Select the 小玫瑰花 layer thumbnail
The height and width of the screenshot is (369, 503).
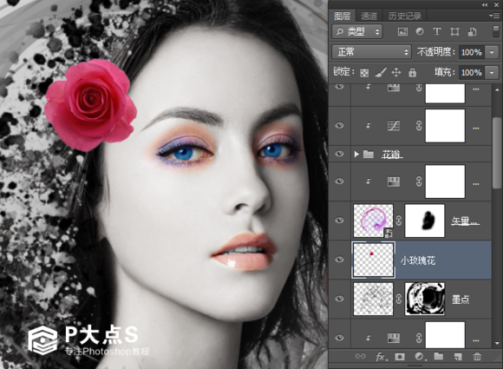coord(374,260)
